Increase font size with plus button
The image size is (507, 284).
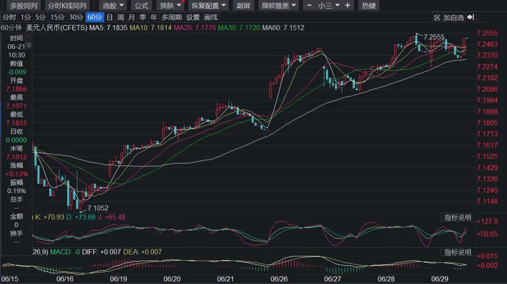[347, 6]
